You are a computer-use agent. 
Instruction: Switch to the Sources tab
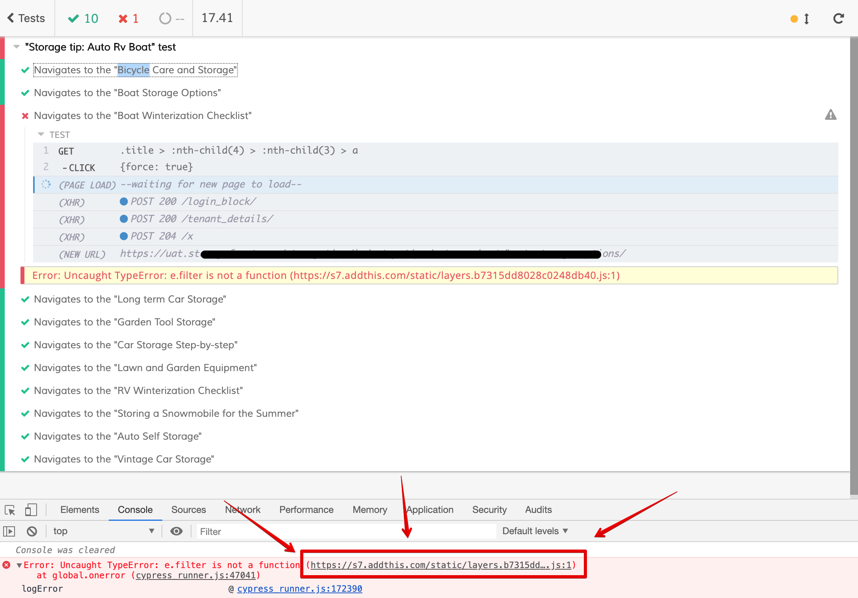(188, 510)
